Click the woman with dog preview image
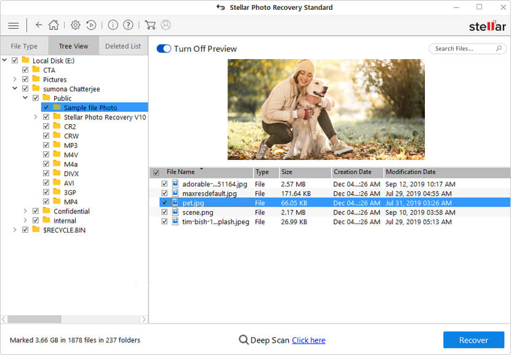 [326, 109]
